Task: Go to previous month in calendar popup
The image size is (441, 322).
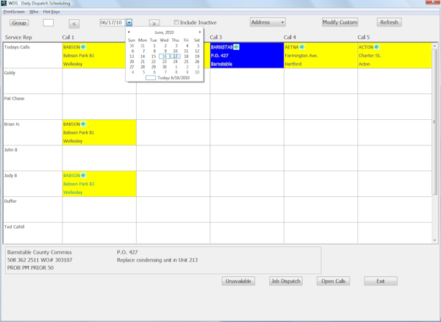Action: (x=129, y=32)
